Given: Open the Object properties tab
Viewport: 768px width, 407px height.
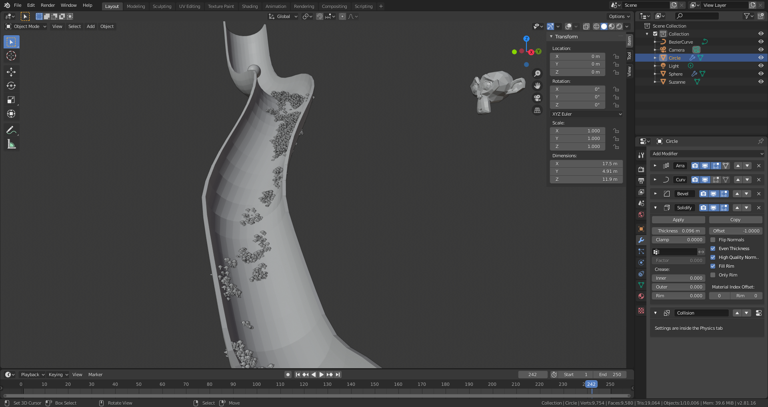Looking at the screenshot, I should click(641, 229).
